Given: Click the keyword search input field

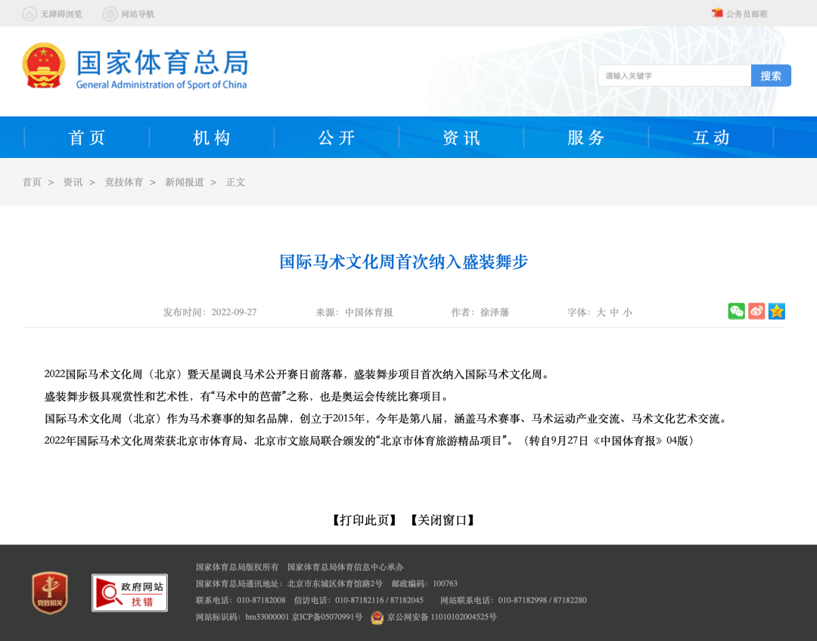Looking at the screenshot, I should (x=674, y=76).
